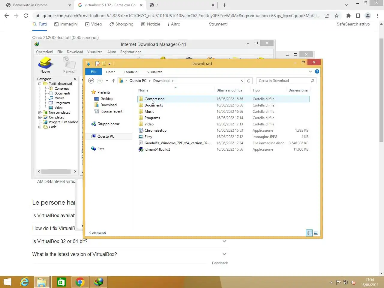Click Questo PC in the address breadcrumb

click(138, 81)
